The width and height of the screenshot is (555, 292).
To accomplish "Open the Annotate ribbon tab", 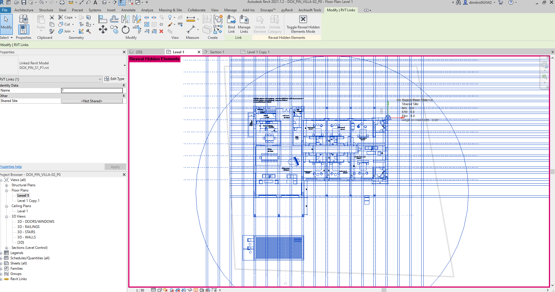I will pyautogui.click(x=128, y=10).
